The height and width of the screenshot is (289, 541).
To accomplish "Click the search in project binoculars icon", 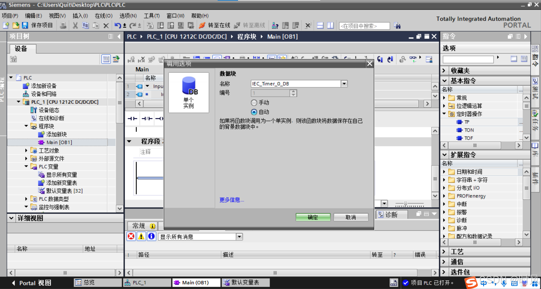I will coord(397,26).
